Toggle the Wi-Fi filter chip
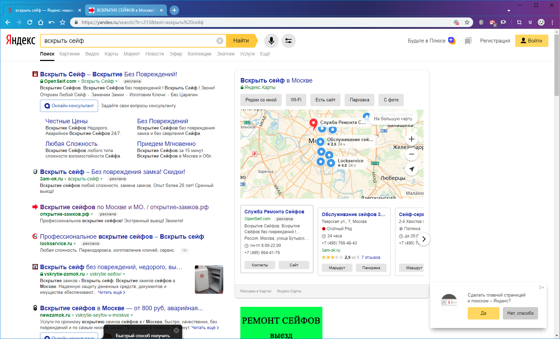Screen dimensions: 560x339 pos(296,100)
